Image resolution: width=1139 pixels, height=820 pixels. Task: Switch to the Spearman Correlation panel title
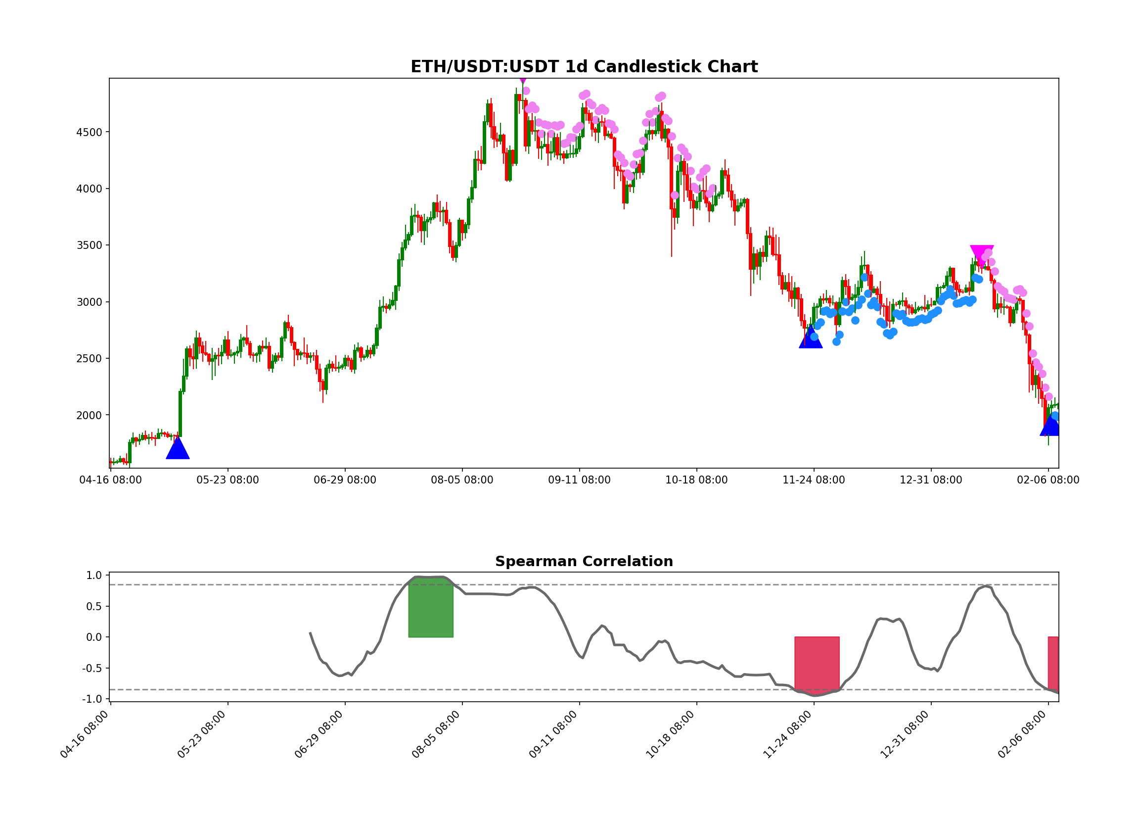point(586,562)
